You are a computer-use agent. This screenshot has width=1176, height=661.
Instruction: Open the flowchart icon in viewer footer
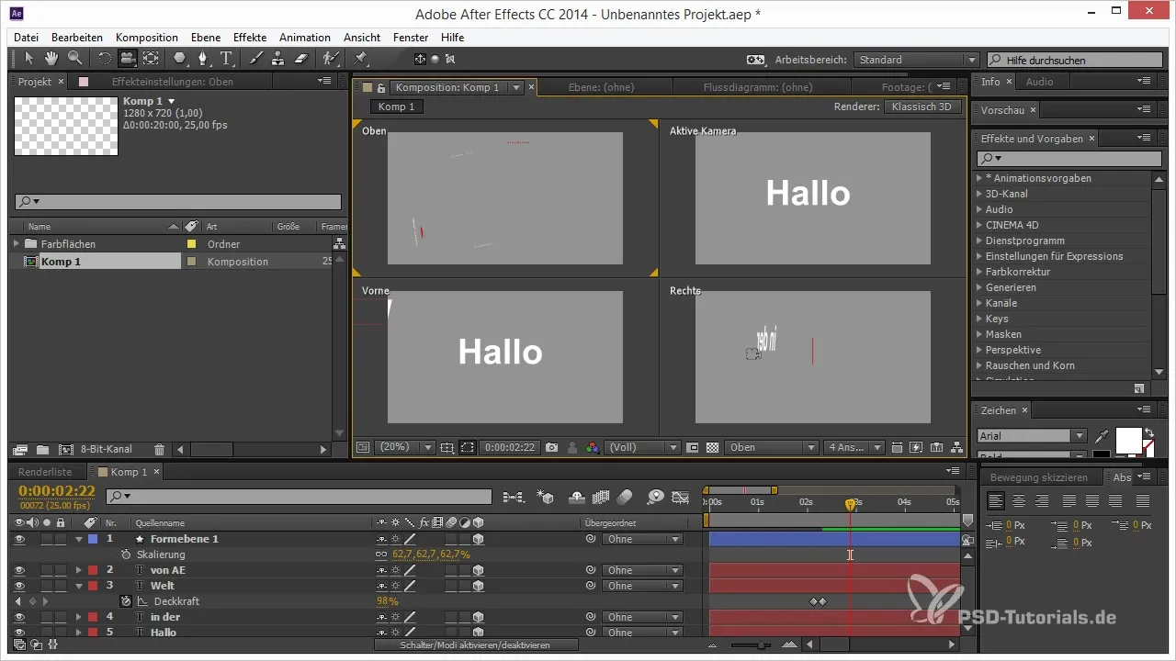pos(957,447)
